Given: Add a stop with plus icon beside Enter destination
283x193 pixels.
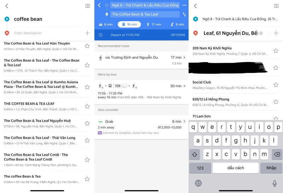Looking at the screenshot, I should pyautogui.click(x=87, y=33).
